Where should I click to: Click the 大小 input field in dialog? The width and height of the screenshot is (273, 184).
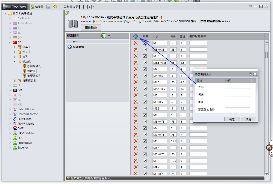click(238, 87)
